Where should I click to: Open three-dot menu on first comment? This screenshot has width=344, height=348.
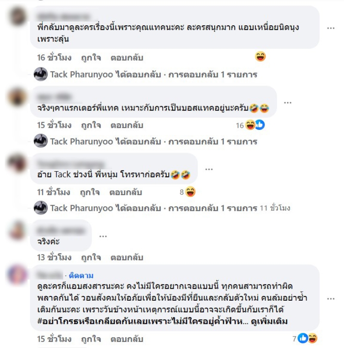[331, 28]
